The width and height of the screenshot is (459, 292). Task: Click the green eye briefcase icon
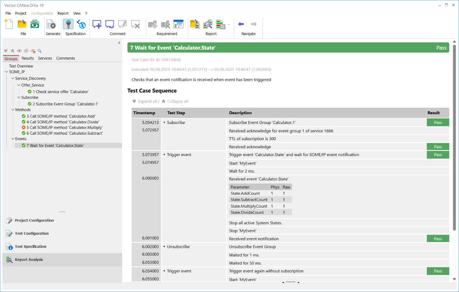click(35, 24)
